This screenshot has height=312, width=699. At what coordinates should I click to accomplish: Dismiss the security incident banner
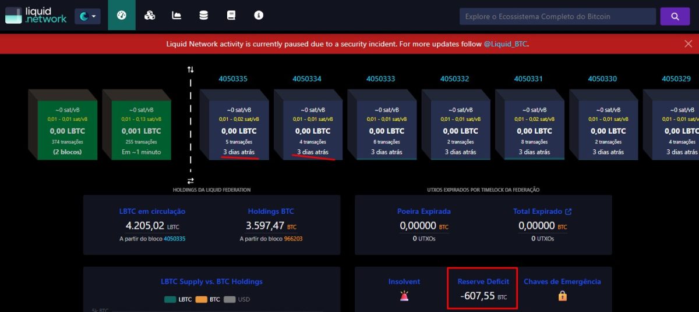click(688, 44)
